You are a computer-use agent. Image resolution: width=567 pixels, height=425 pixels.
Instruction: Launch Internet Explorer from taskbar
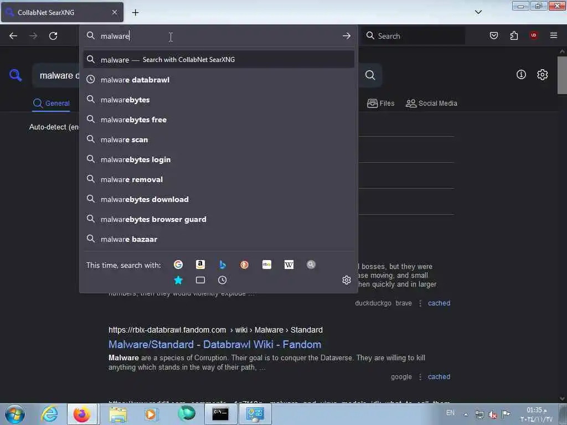pyautogui.click(x=49, y=414)
